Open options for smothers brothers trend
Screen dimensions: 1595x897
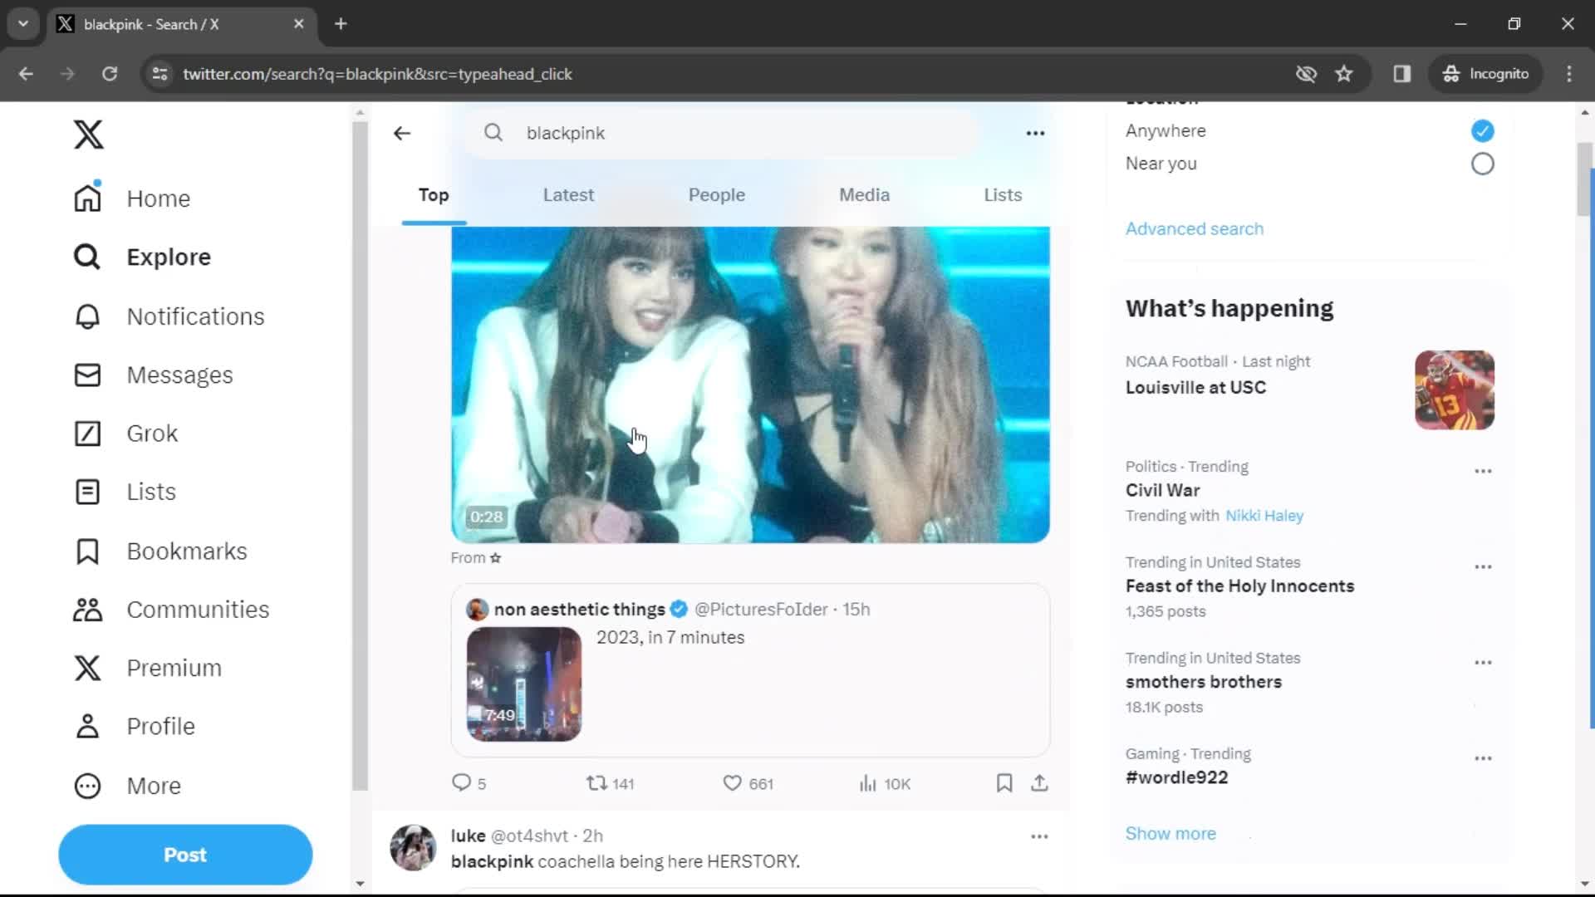point(1483,662)
